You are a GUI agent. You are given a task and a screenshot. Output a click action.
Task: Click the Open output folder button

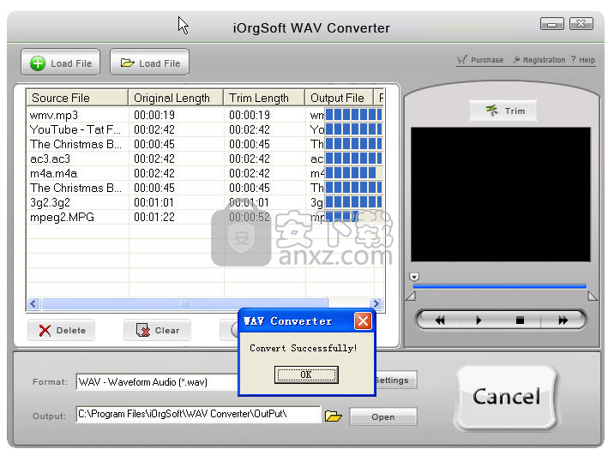pyautogui.click(x=383, y=416)
